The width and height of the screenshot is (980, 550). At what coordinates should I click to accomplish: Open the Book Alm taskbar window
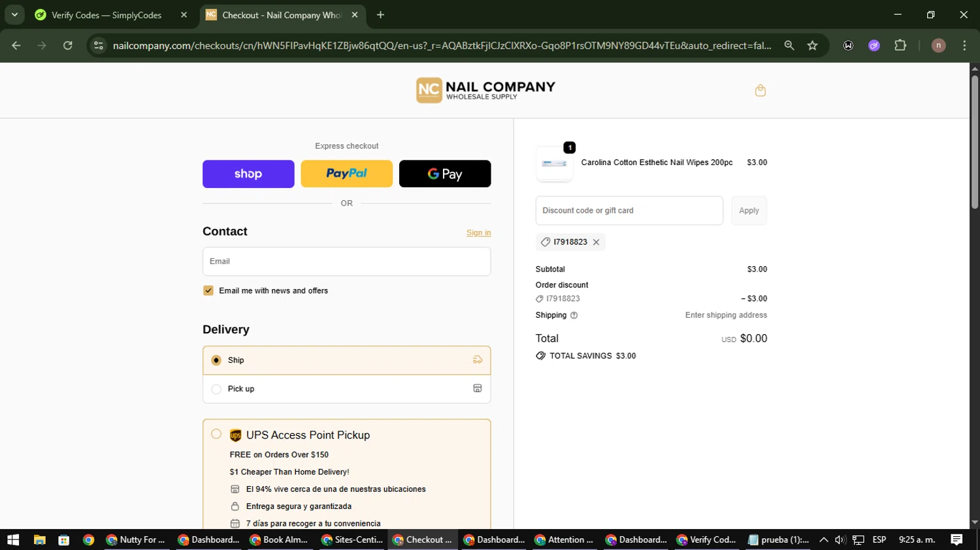(x=278, y=540)
